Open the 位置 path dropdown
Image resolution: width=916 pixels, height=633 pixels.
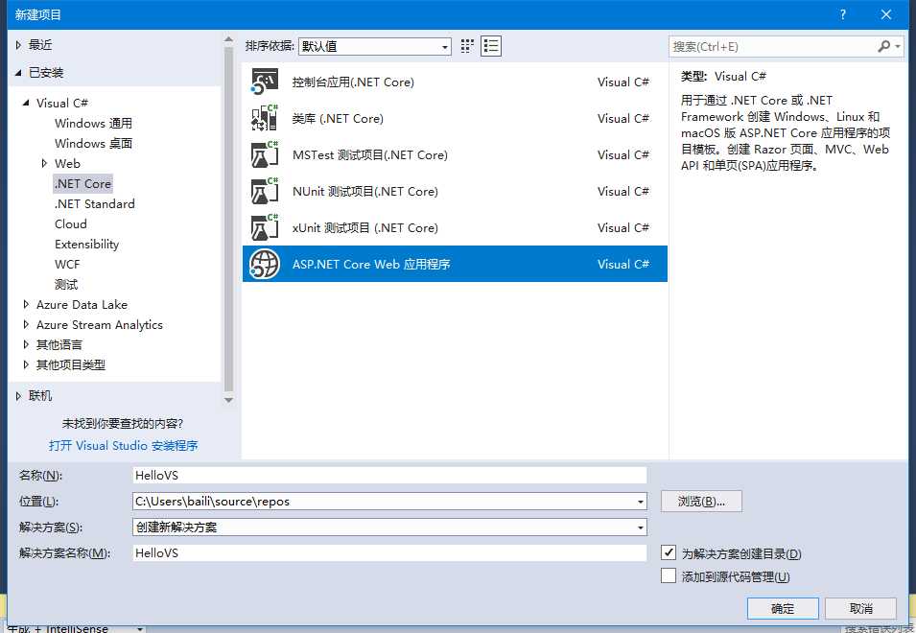pyautogui.click(x=641, y=501)
